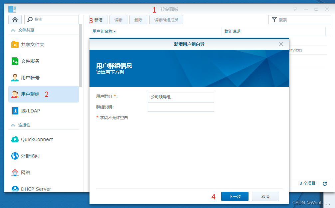This screenshot has width=335, height=208.
Task: Refresh the group list with the refresh icon
Action: tap(324, 183)
